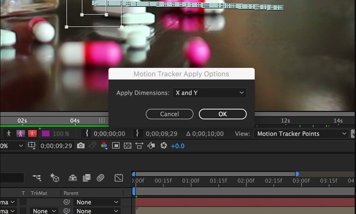Click 02:00f on the timeline ruler

(246, 180)
